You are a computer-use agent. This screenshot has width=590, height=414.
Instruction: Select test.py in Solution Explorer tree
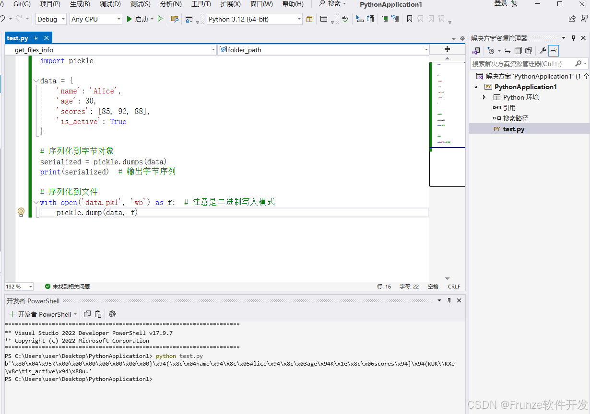pyautogui.click(x=514, y=129)
